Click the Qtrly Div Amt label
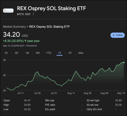Viewport: 127px width, 116px height. [94, 109]
